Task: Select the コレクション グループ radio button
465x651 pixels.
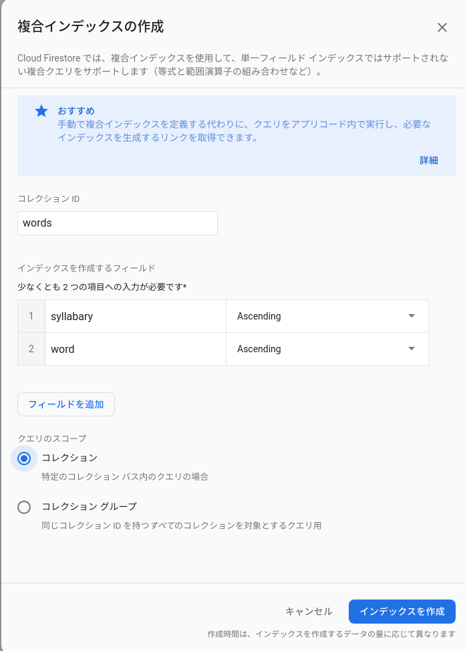Action: (24, 507)
